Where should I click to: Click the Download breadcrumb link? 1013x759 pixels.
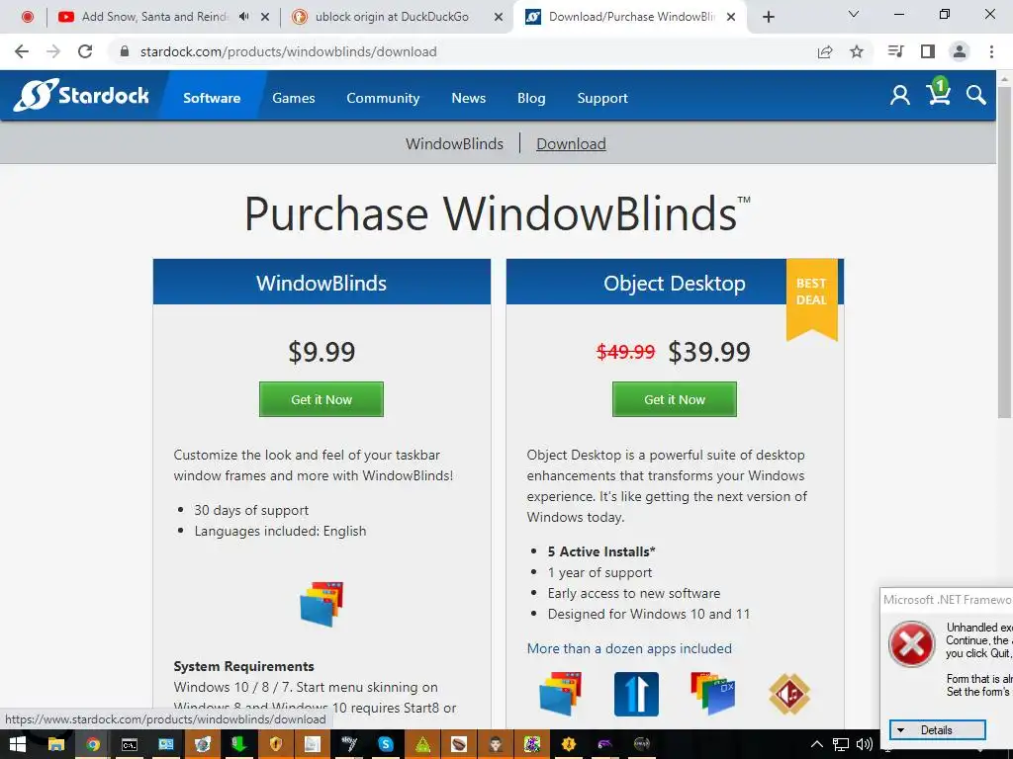point(571,144)
